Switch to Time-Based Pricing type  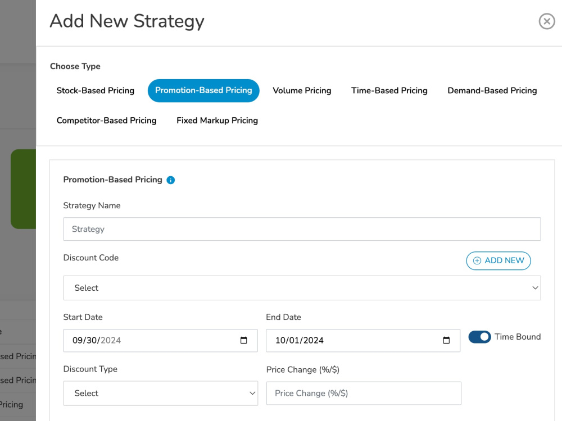point(389,90)
